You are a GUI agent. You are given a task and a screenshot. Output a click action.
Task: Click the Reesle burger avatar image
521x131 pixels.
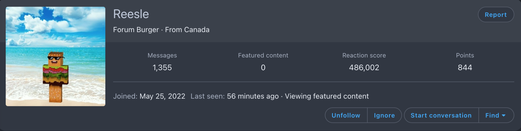[55, 56]
